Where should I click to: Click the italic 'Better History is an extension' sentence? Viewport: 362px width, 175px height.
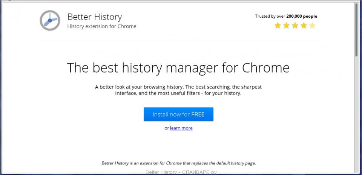point(179,163)
